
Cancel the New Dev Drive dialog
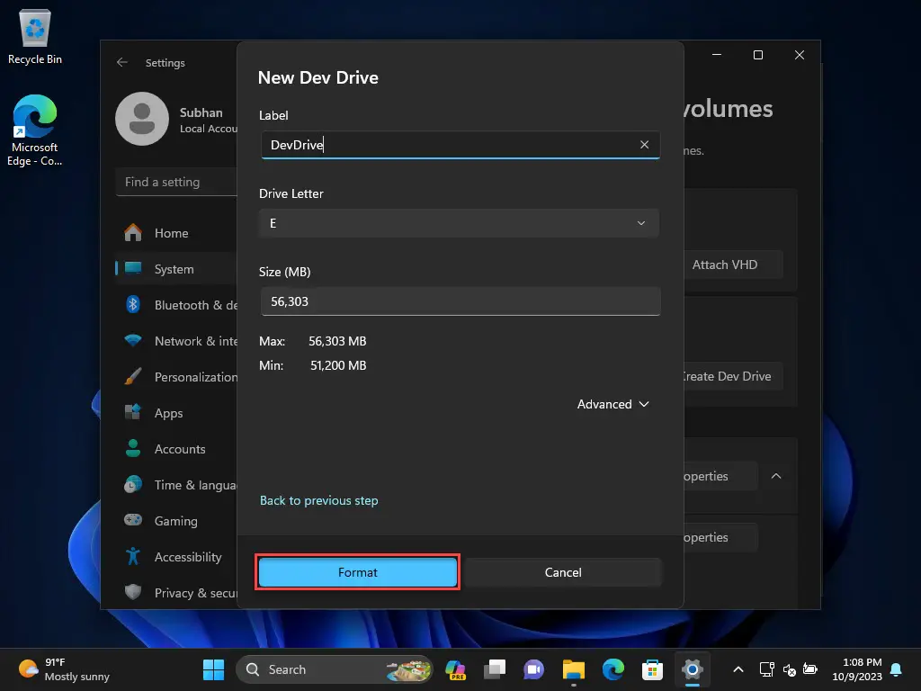tap(563, 572)
